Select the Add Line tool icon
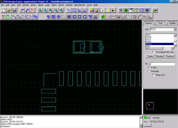 click(69, 10)
